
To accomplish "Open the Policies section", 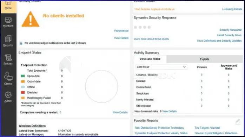I will [8, 60].
